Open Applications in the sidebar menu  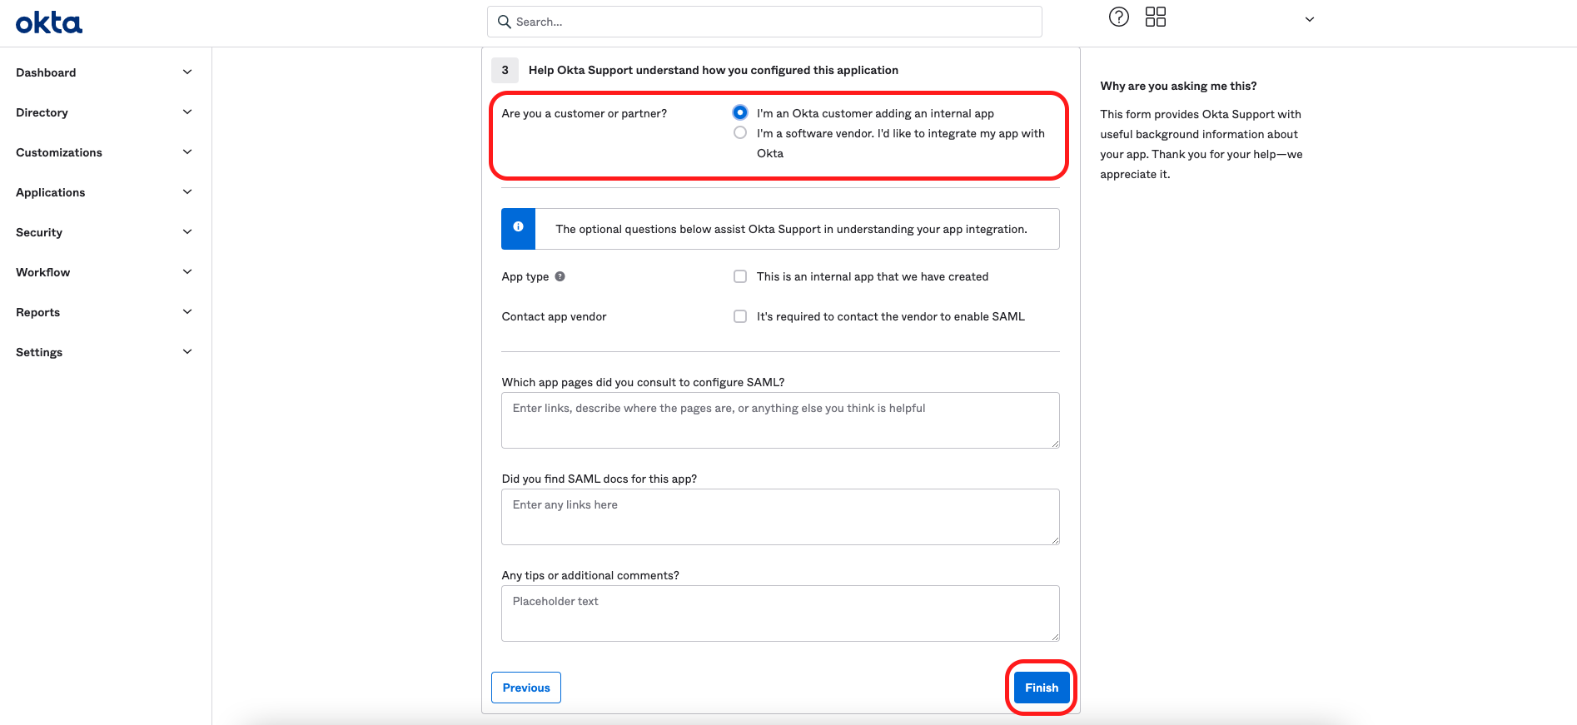[x=51, y=192]
